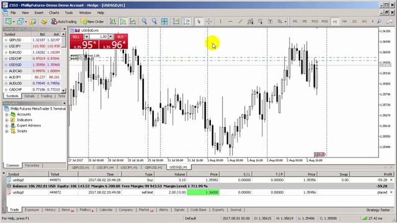Image resolution: width=397 pixels, height=223 pixels.
Task: Open the Calendar tab in the Toolbox
Action: (106, 210)
